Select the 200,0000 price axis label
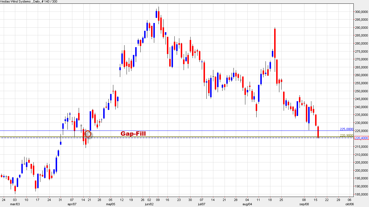The height and width of the screenshot is (207, 369). point(362,170)
